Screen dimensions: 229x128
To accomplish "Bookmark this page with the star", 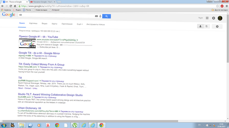I will click(x=218, y=6).
